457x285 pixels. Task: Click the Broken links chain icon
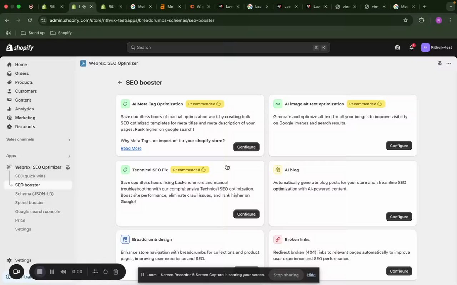(278, 239)
